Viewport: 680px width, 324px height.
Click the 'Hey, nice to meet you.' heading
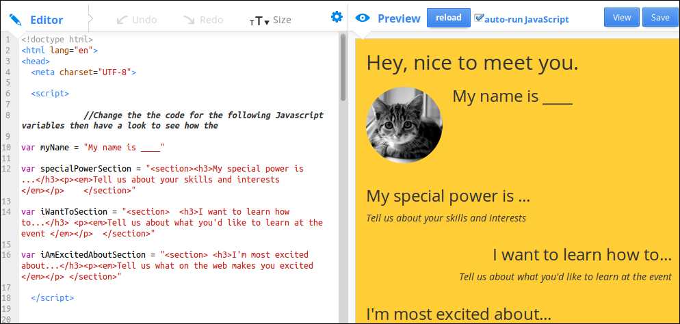(473, 64)
